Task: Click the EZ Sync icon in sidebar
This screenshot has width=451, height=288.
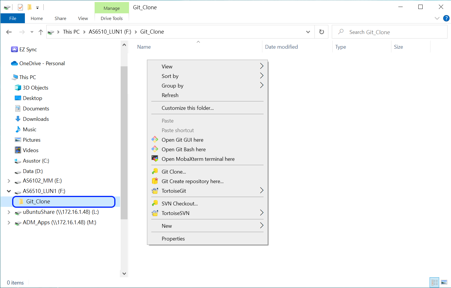Action: (x=14, y=49)
